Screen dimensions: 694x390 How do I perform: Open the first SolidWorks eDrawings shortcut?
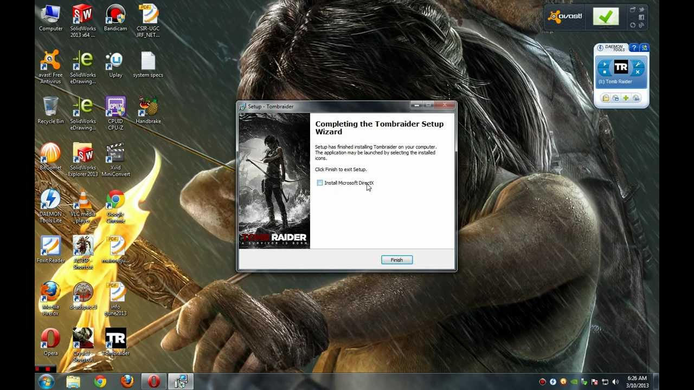[83, 68]
